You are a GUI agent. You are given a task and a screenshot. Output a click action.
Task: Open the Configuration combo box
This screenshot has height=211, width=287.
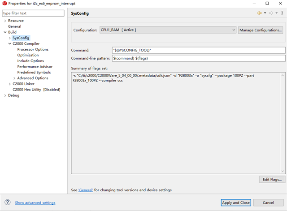pos(168,30)
